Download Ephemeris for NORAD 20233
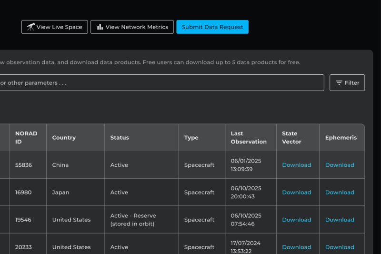381x254 pixels. 340,247
